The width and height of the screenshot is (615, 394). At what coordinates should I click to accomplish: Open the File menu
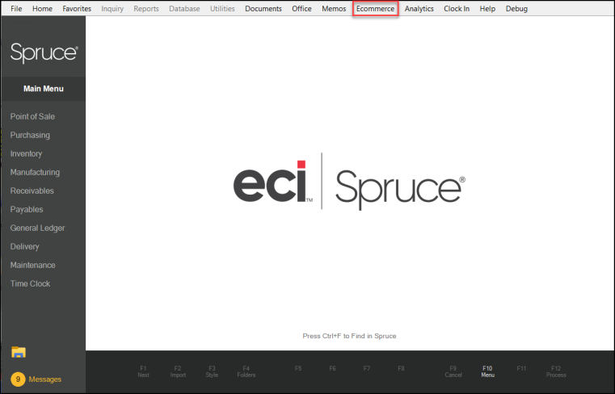tap(16, 9)
